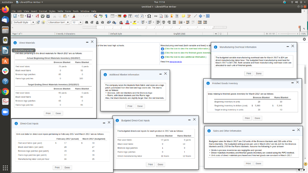
Task: Open Firefox from the dock
Action: click(x=5, y=9)
